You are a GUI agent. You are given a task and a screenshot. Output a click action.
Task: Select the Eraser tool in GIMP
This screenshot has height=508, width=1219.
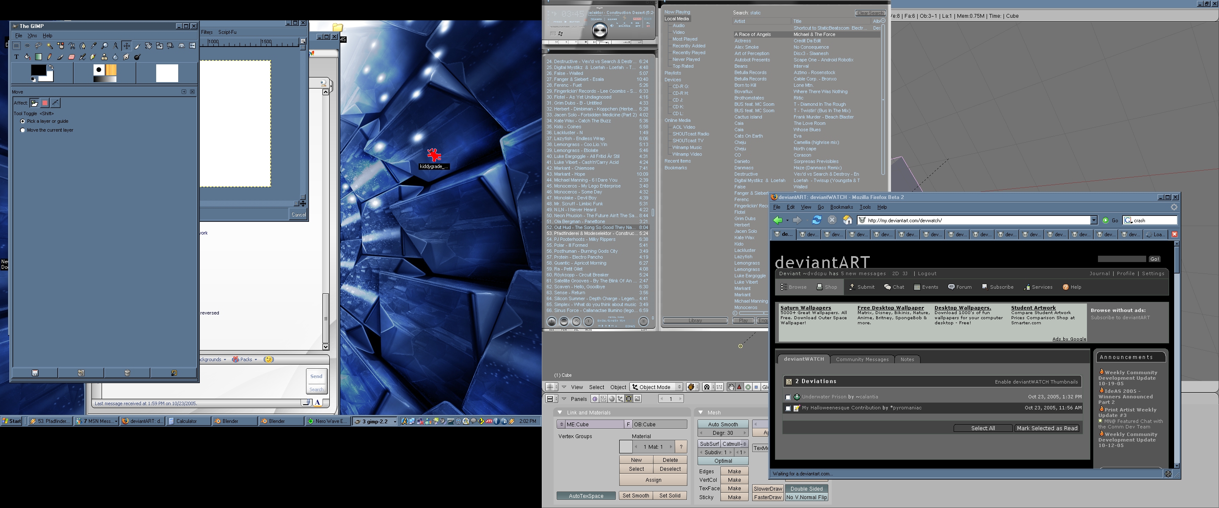72,57
